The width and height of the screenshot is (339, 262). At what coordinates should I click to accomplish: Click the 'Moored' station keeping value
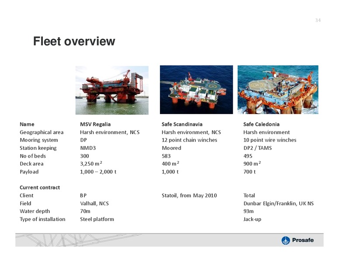point(171,148)
